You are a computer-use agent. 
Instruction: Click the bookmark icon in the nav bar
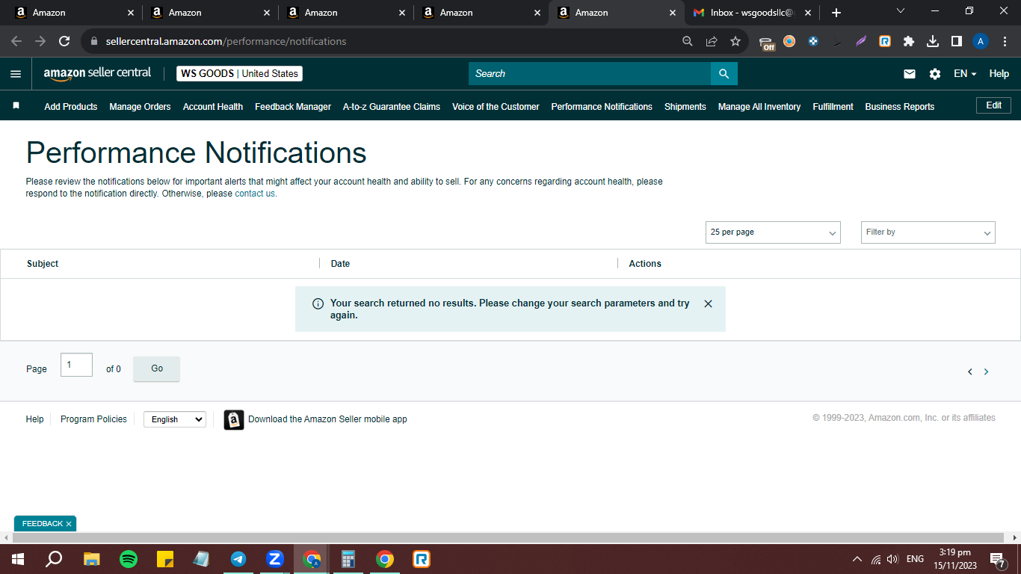click(x=16, y=106)
